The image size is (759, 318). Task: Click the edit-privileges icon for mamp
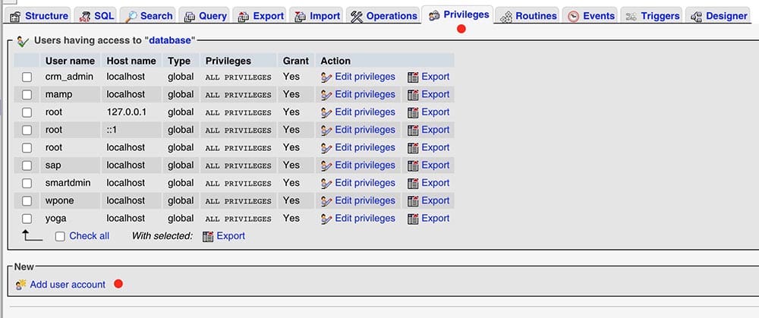coord(326,95)
